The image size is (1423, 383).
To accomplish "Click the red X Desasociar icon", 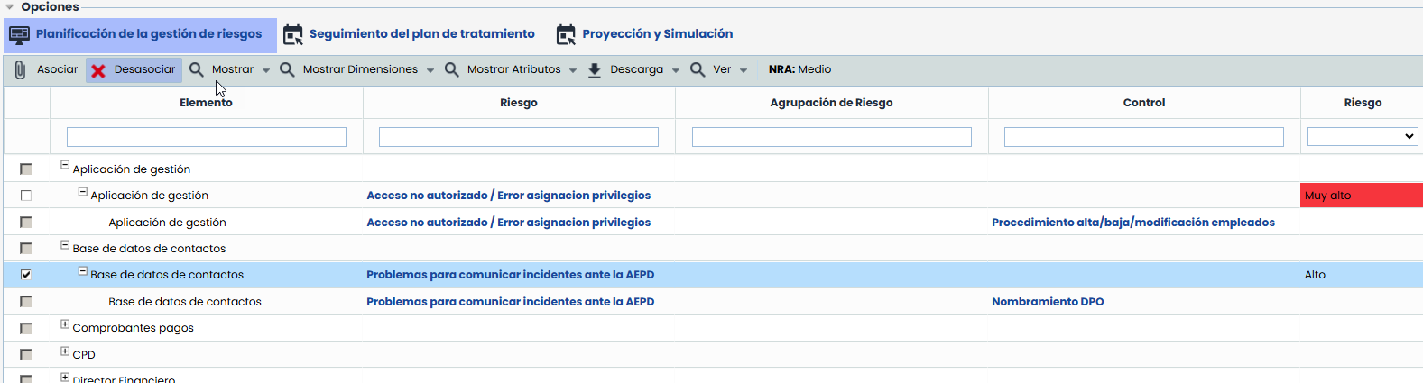I will (x=98, y=70).
